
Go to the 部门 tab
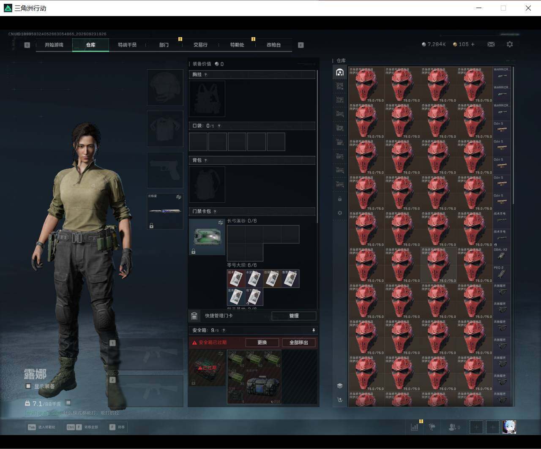pyautogui.click(x=164, y=45)
